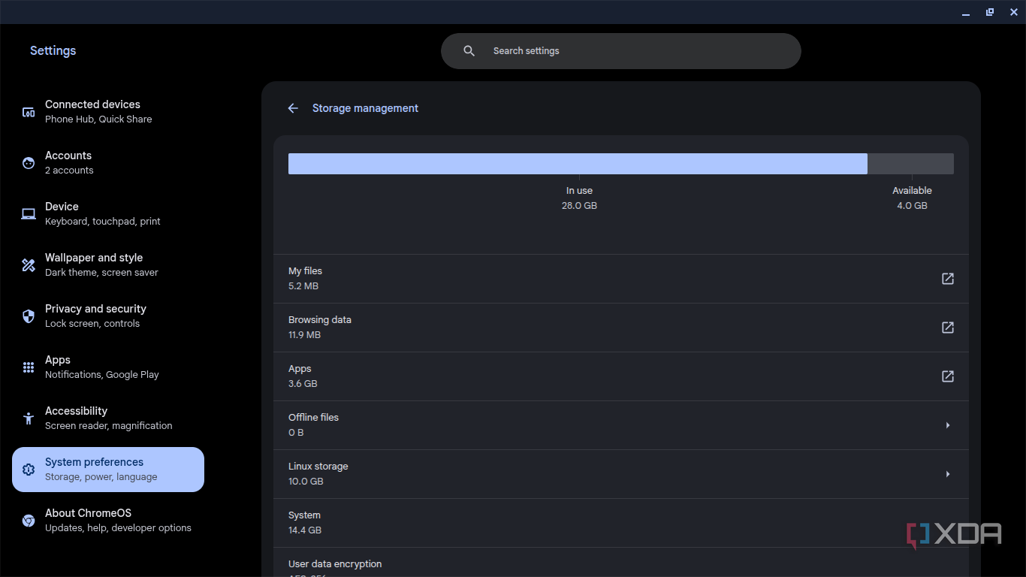This screenshot has height=577, width=1026.
Task: Click the Available 4.0 GB label
Action: point(912,198)
